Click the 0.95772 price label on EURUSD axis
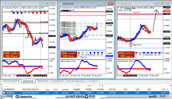 [x=110, y=56]
